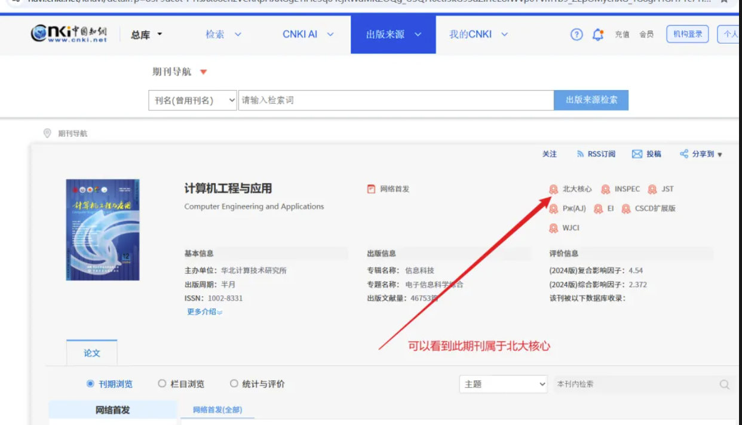Click the CSCD扩展版 badge icon
Viewport: 742px width, 425px height.
[626, 209]
